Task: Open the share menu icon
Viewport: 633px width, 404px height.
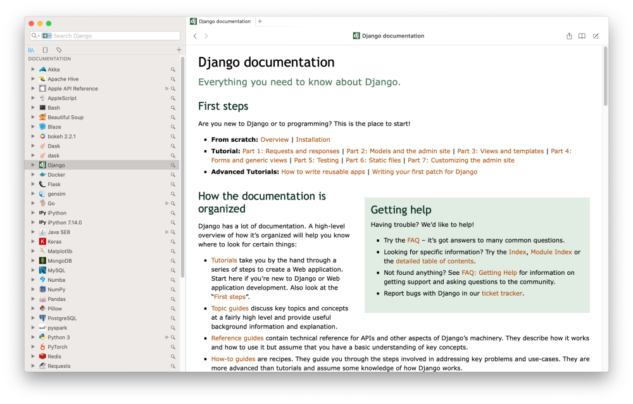Action: 569,36
